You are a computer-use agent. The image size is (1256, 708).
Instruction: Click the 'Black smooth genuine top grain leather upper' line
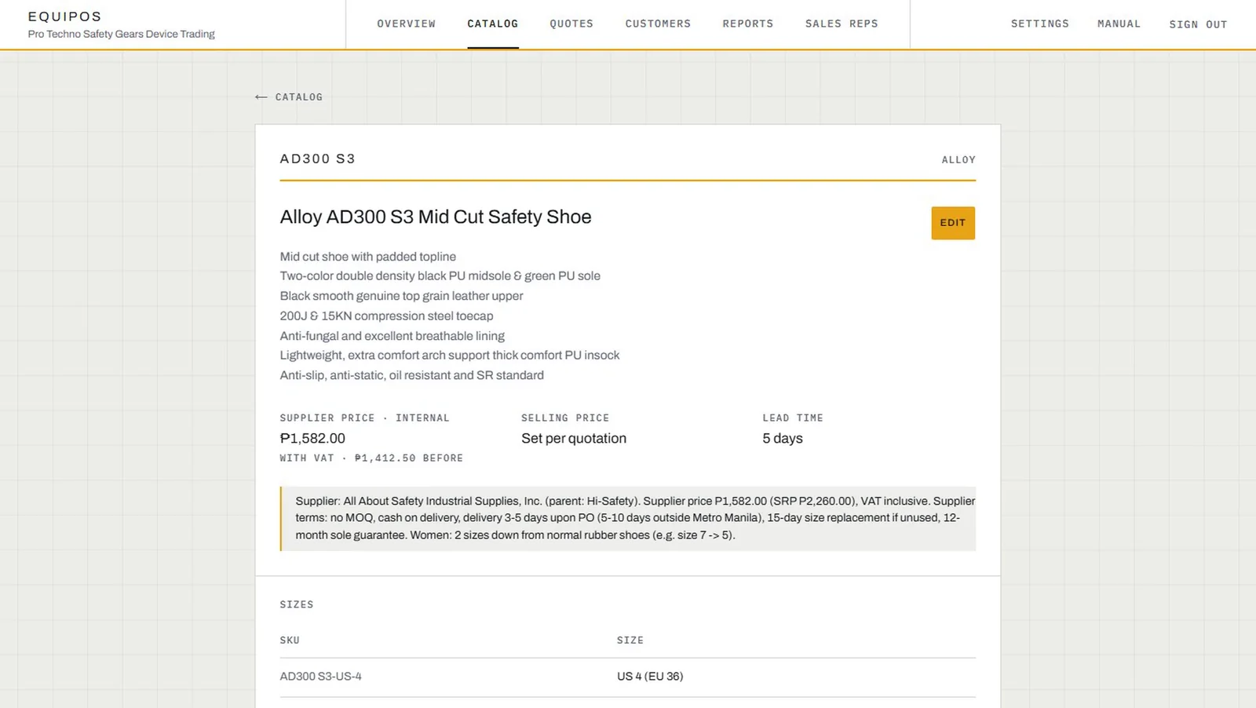point(402,296)
